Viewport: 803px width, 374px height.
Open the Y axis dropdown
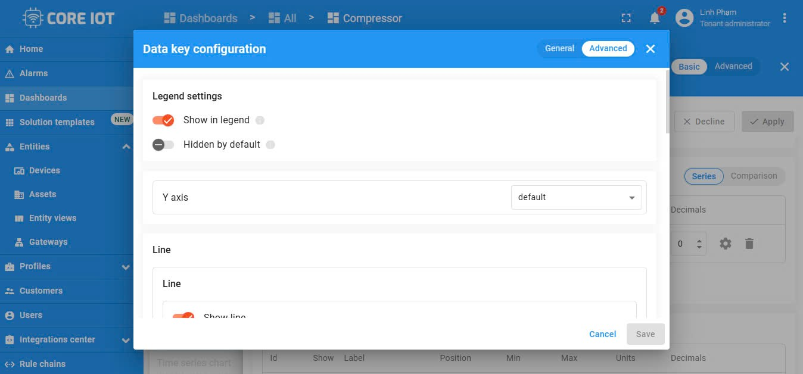(x=576, y=197)
